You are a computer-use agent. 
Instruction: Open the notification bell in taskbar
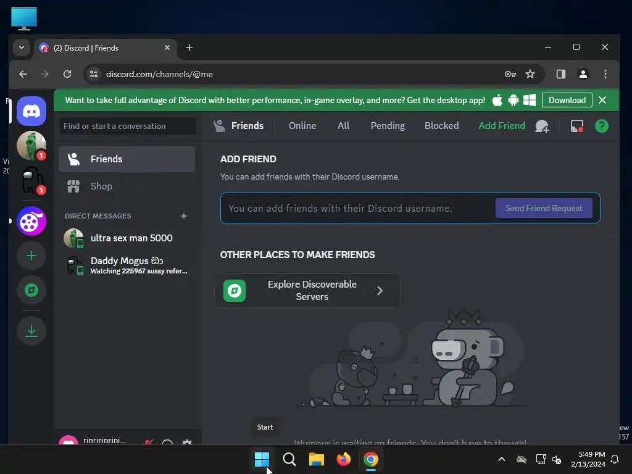615,459
